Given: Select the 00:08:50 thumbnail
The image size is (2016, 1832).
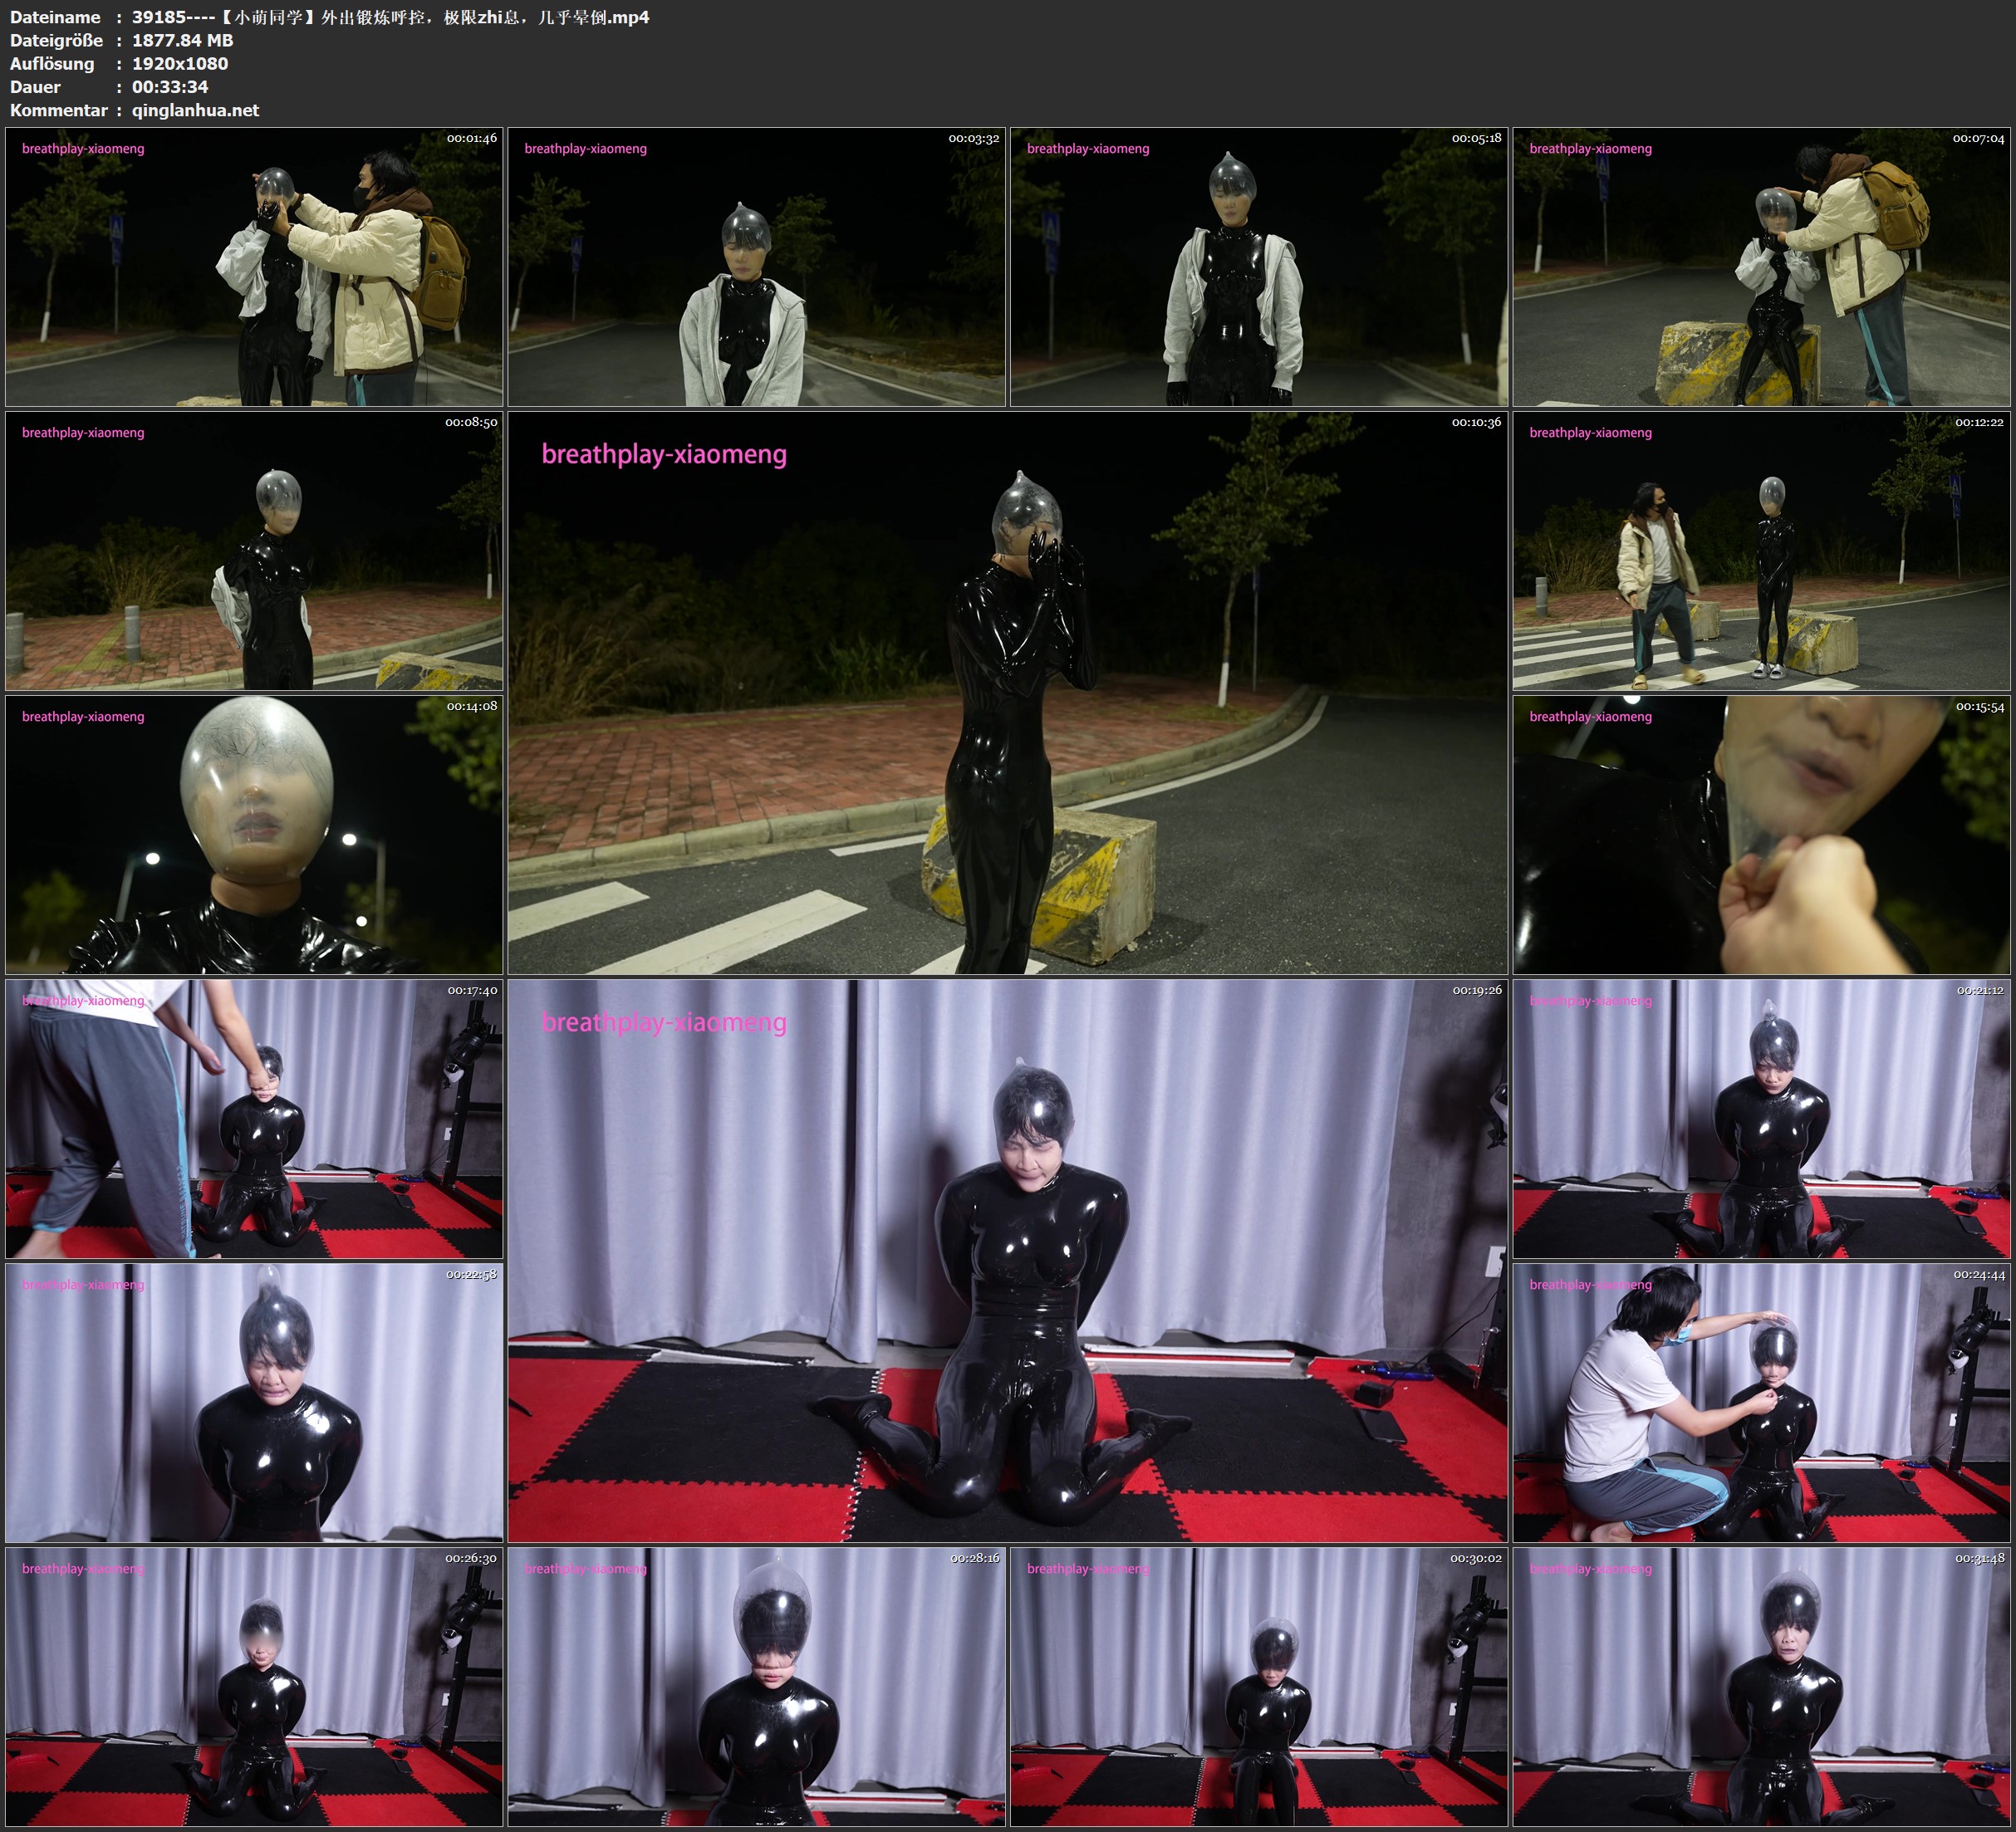Looking at the screenshot, I should (254, 550).
